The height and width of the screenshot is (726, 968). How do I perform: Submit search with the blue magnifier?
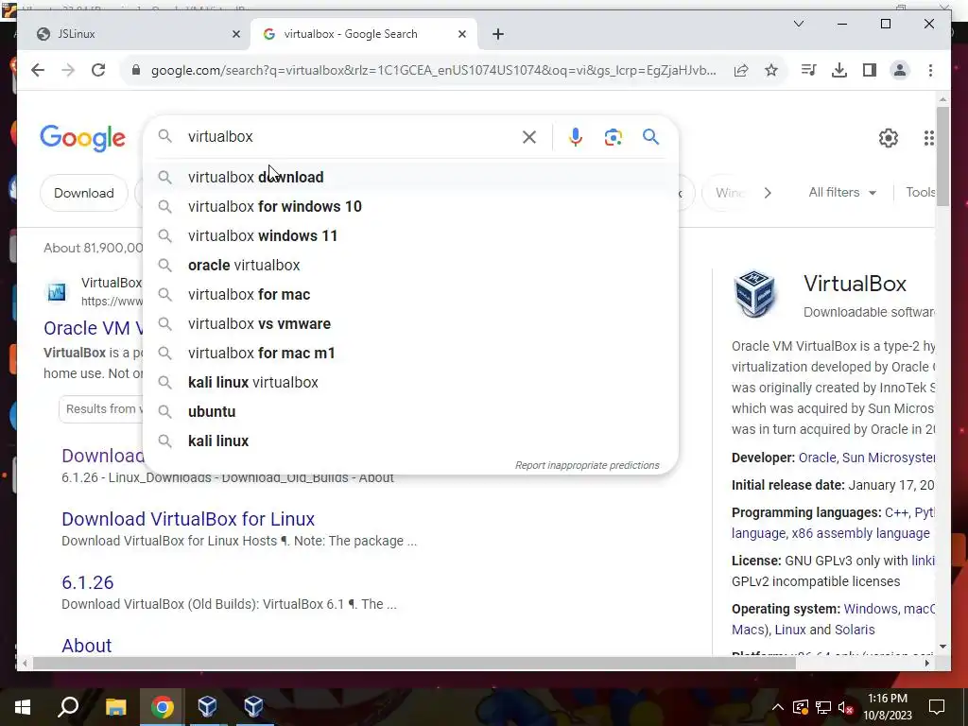[x=650, y=137]
